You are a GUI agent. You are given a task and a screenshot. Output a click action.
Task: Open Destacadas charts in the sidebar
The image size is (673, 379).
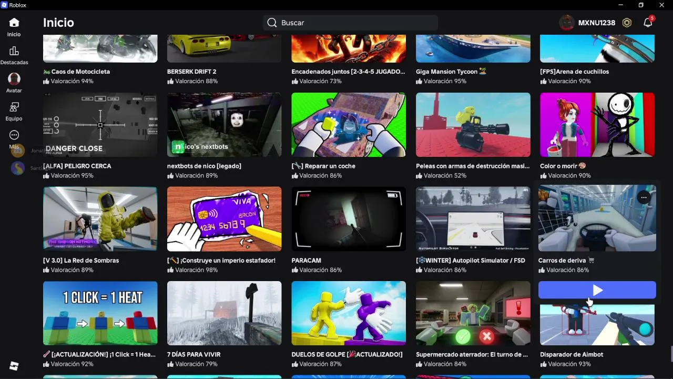coord(14,51)
